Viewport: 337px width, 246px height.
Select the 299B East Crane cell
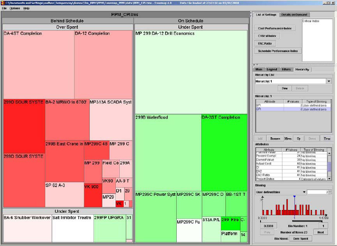coord(64,162)
